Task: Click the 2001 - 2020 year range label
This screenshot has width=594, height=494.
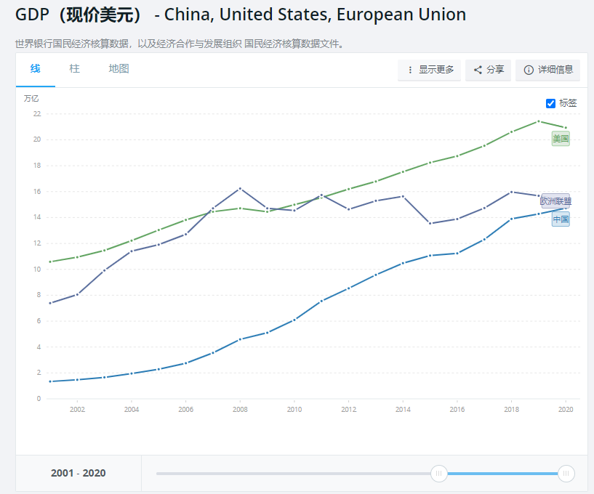Action: pyautogui.click(x=78, y=473)
